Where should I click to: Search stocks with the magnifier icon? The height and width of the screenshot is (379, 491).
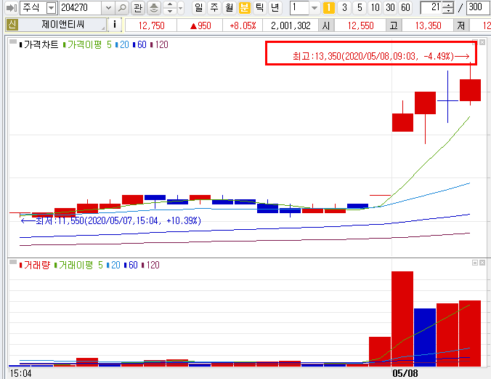coord(122,8)
